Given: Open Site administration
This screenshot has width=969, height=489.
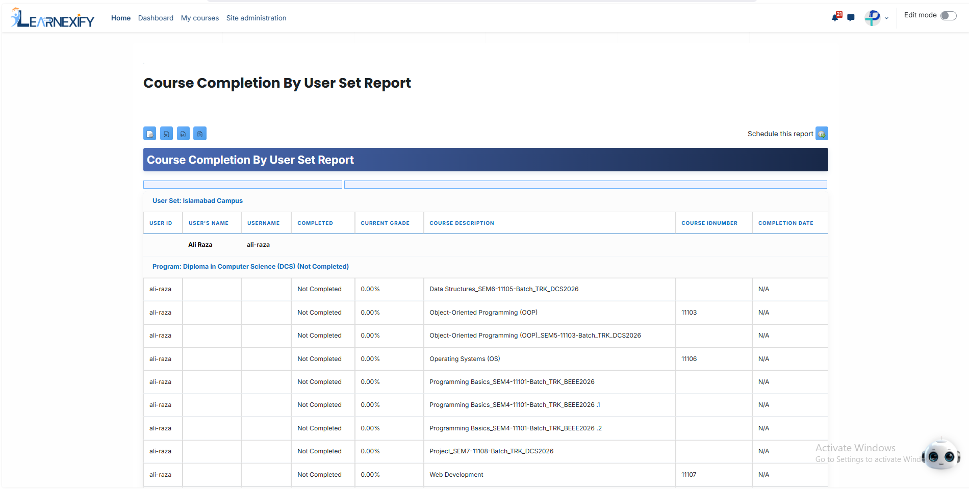Looking at the screenshot, I should 257,18.
